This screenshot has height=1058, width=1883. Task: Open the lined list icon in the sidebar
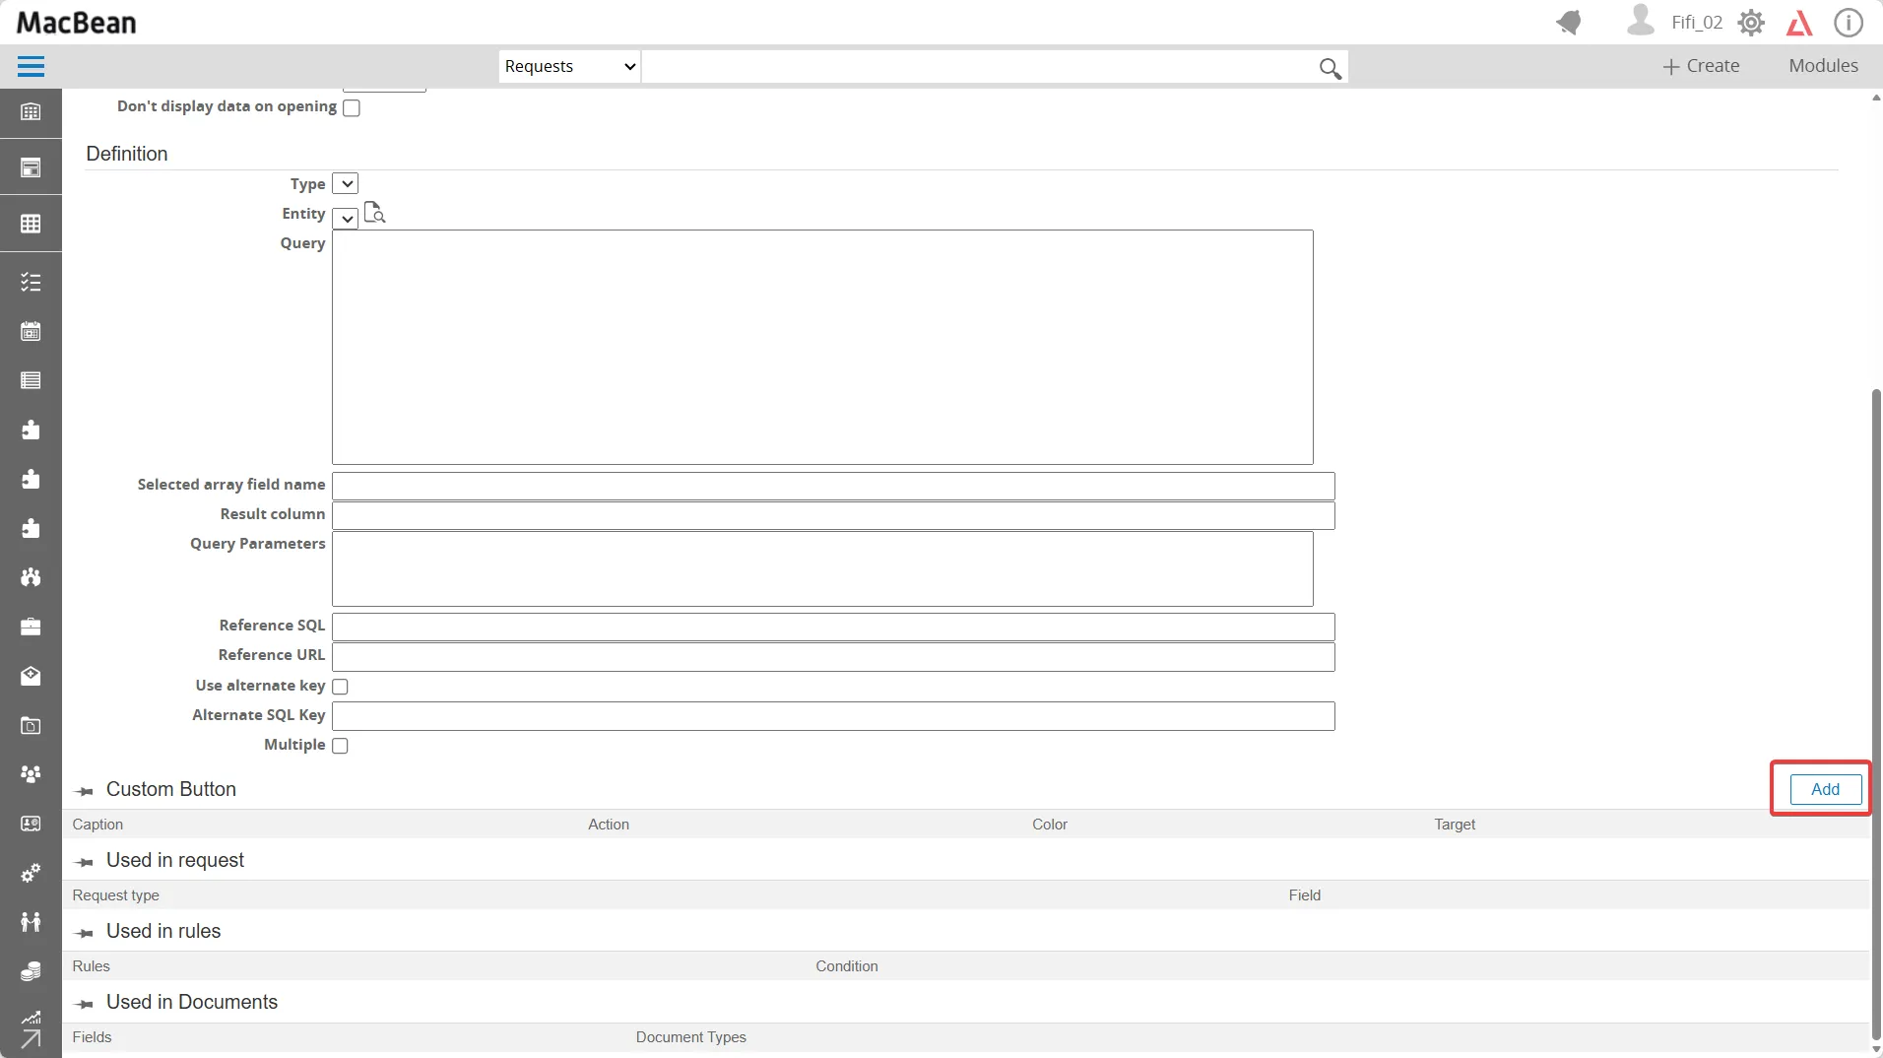point(31,381)
